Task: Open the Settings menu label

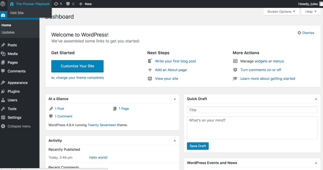Action: (x=15, y=117)
